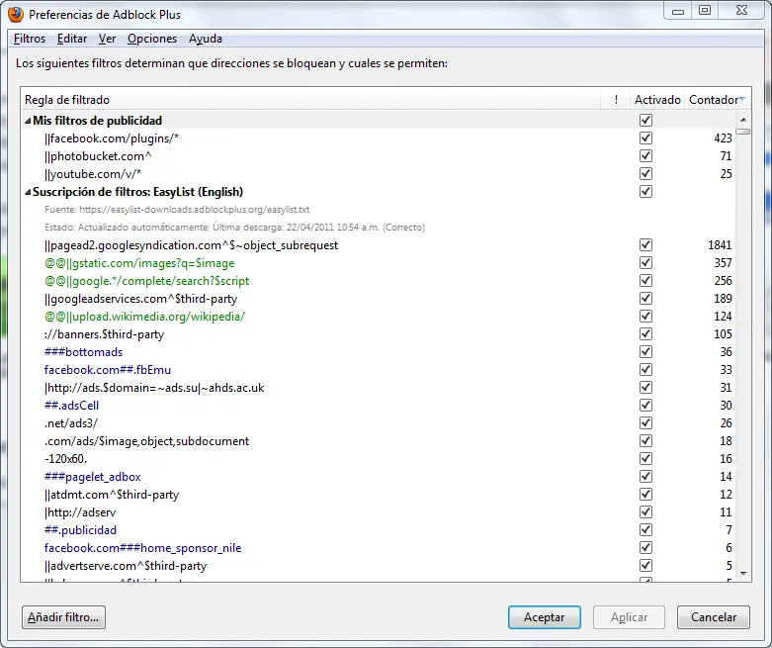Open the Ayuda menu

click(206, 39)
